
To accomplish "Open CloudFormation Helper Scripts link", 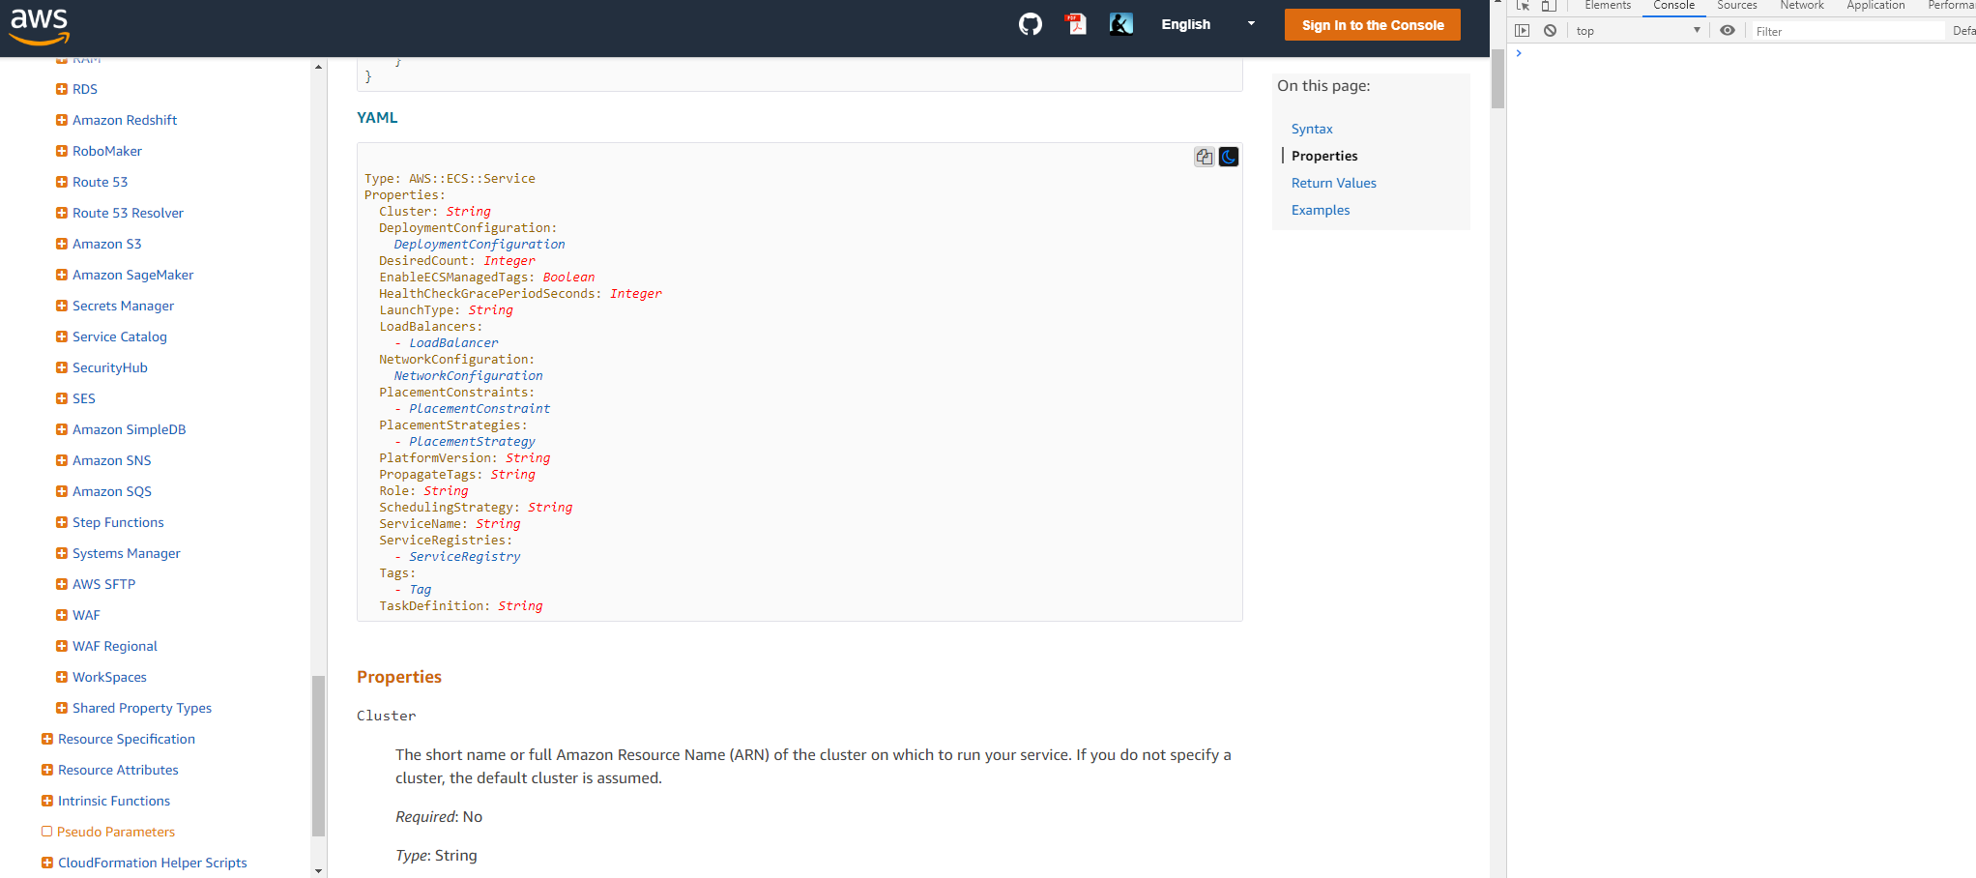I will coord(153,863).
